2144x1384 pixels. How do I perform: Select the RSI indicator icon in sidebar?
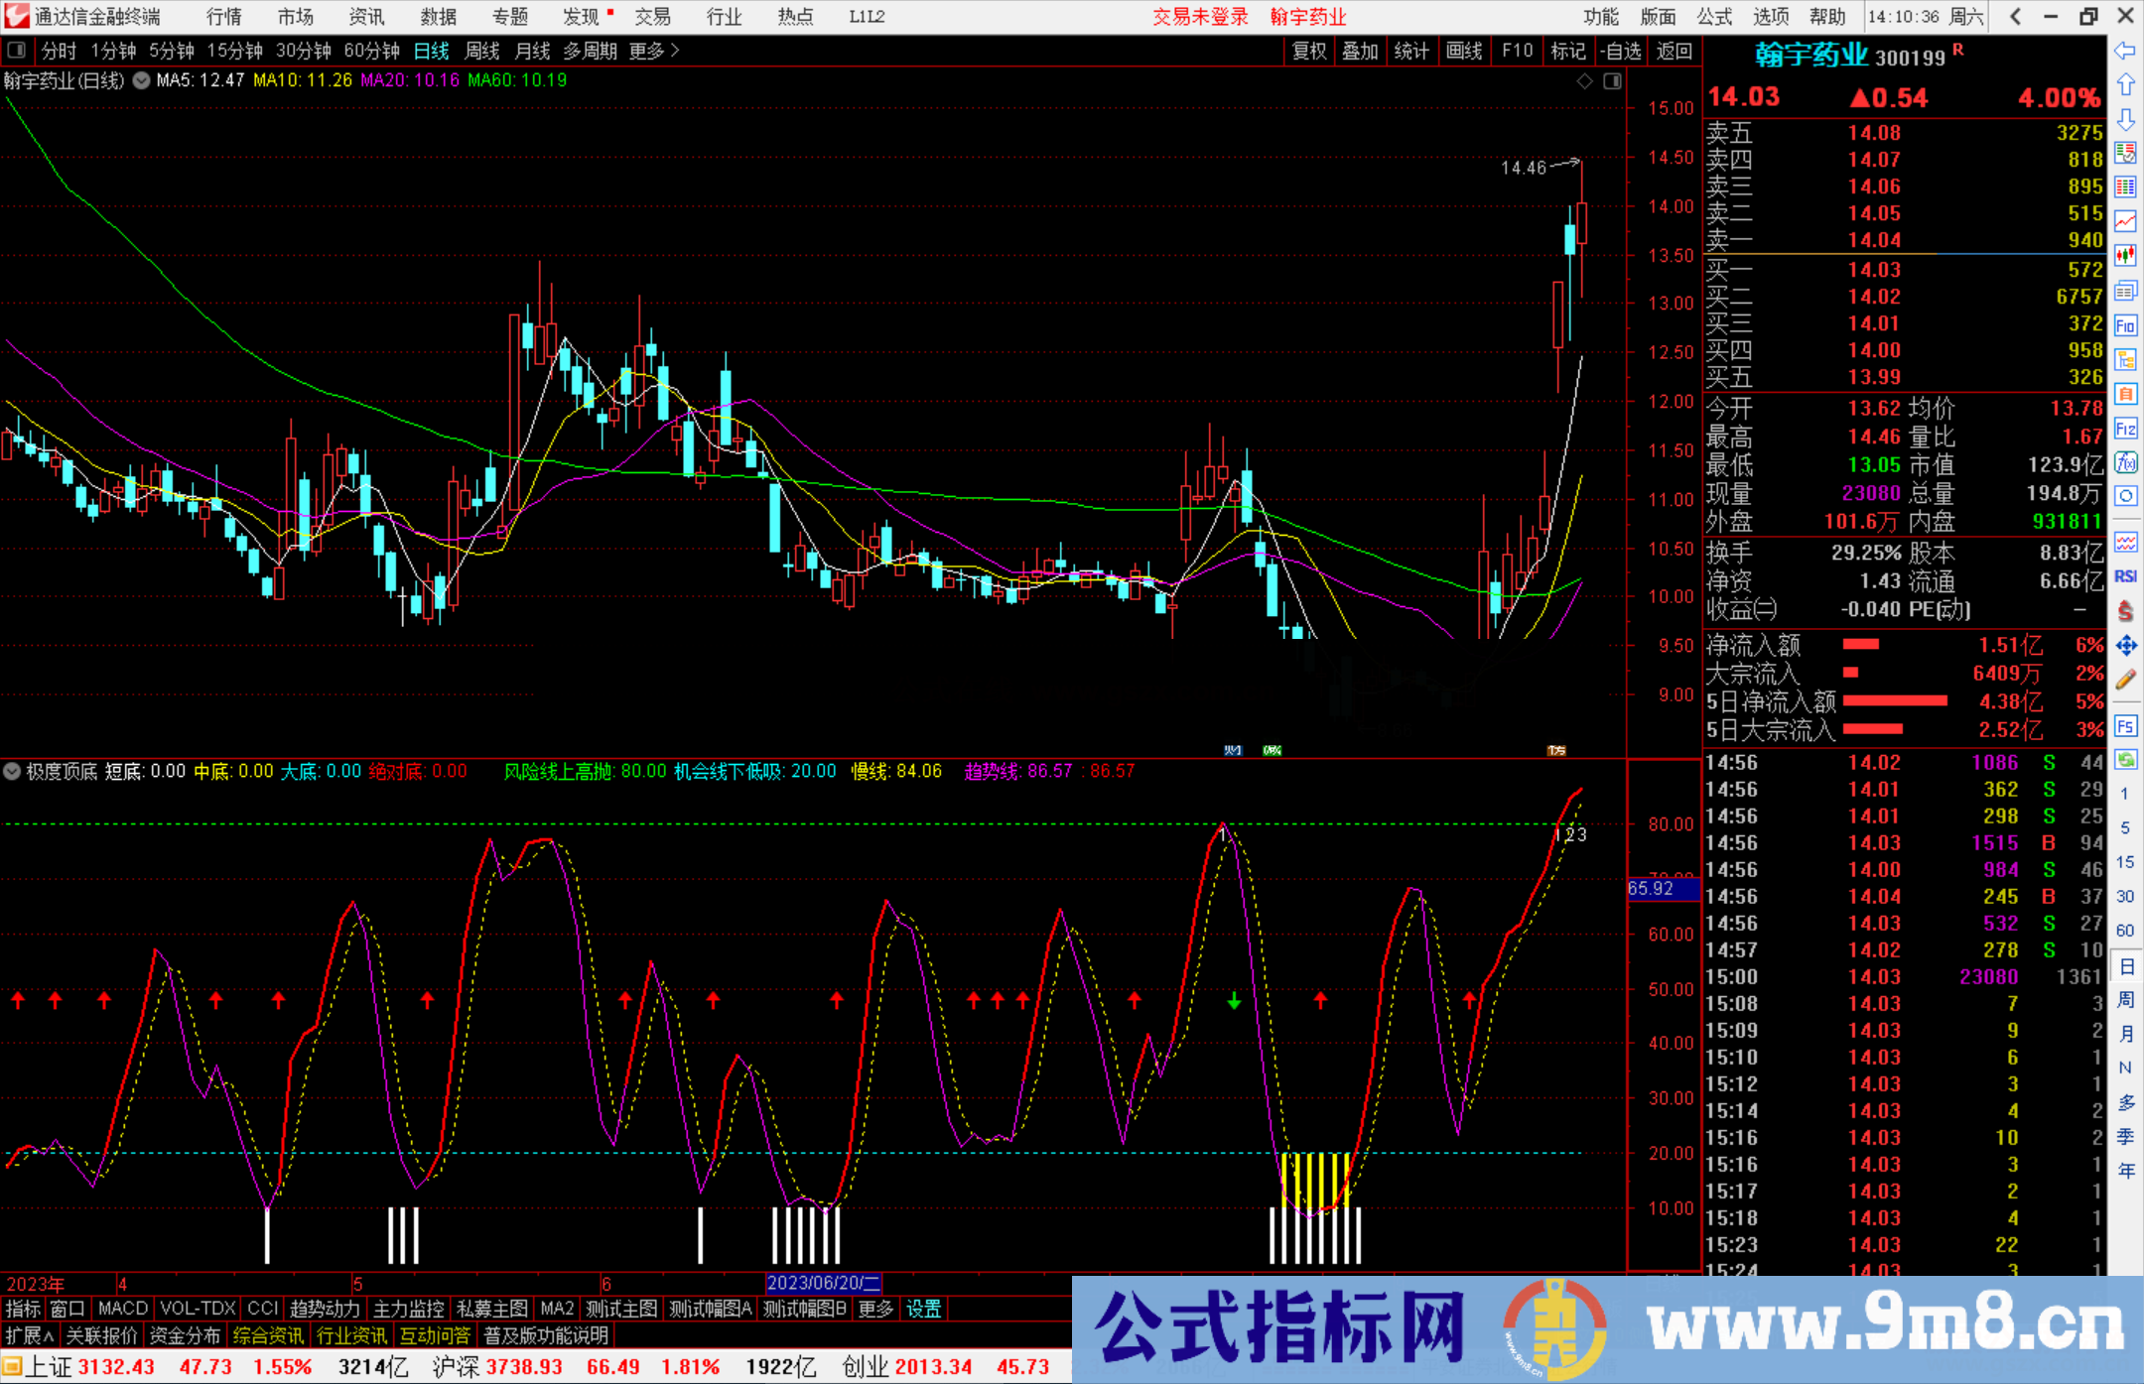(x=2126, y=576)
